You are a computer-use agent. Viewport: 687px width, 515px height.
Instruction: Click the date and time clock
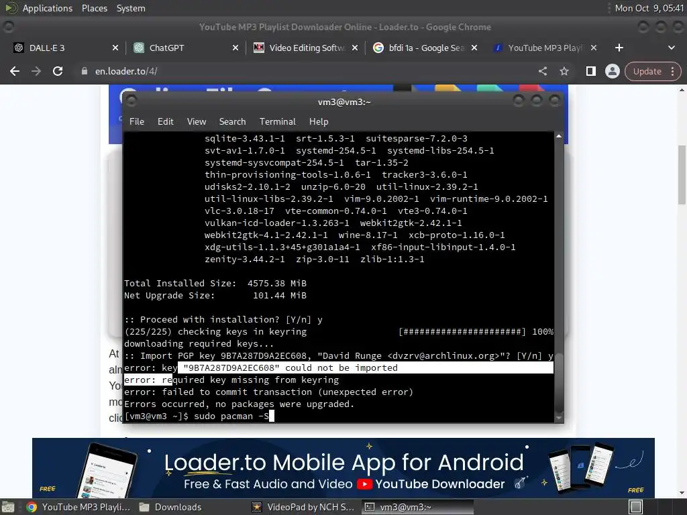[x=649, y=8]
